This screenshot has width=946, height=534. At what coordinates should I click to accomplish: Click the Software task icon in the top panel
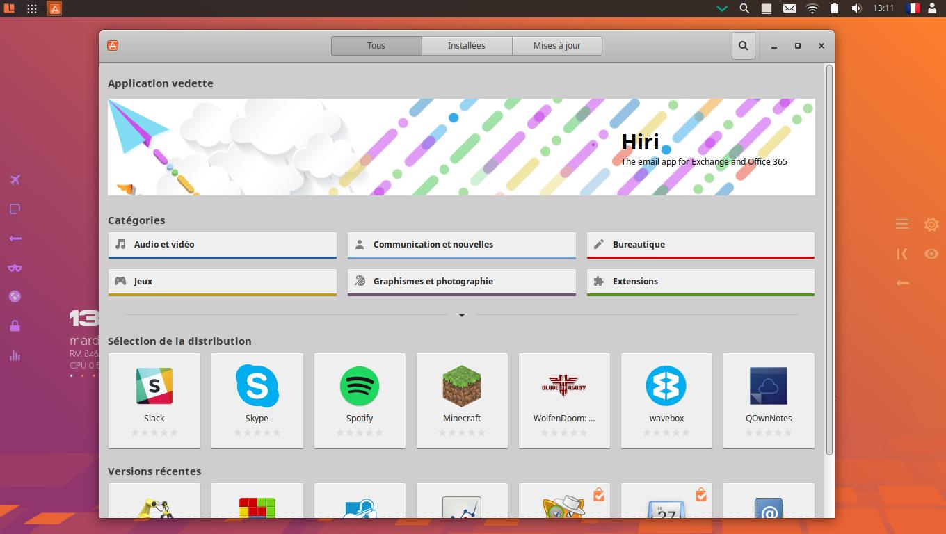(x=54, y=8)
